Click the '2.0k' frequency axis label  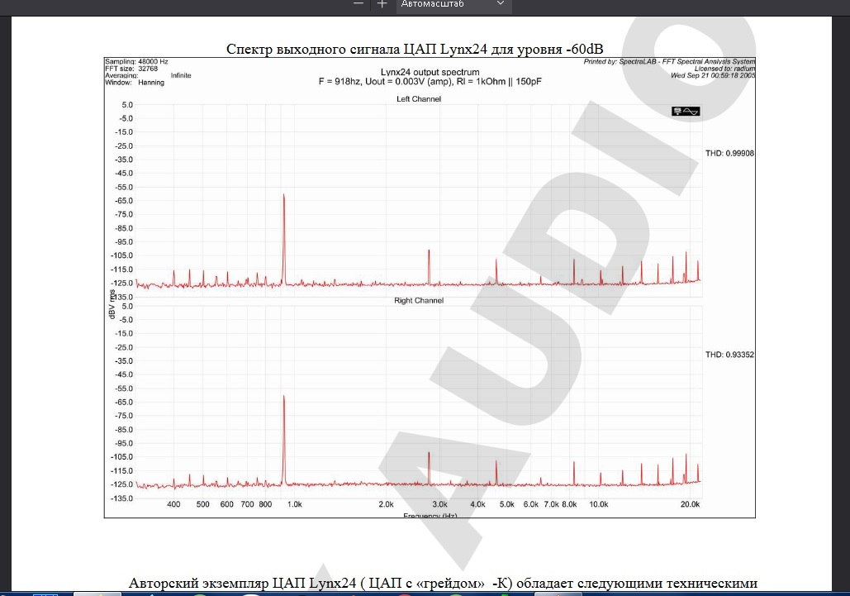pyautogui.click(x=386, y=504)
